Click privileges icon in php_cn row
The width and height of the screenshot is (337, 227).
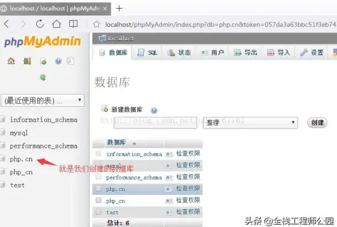tap(169, 201)
